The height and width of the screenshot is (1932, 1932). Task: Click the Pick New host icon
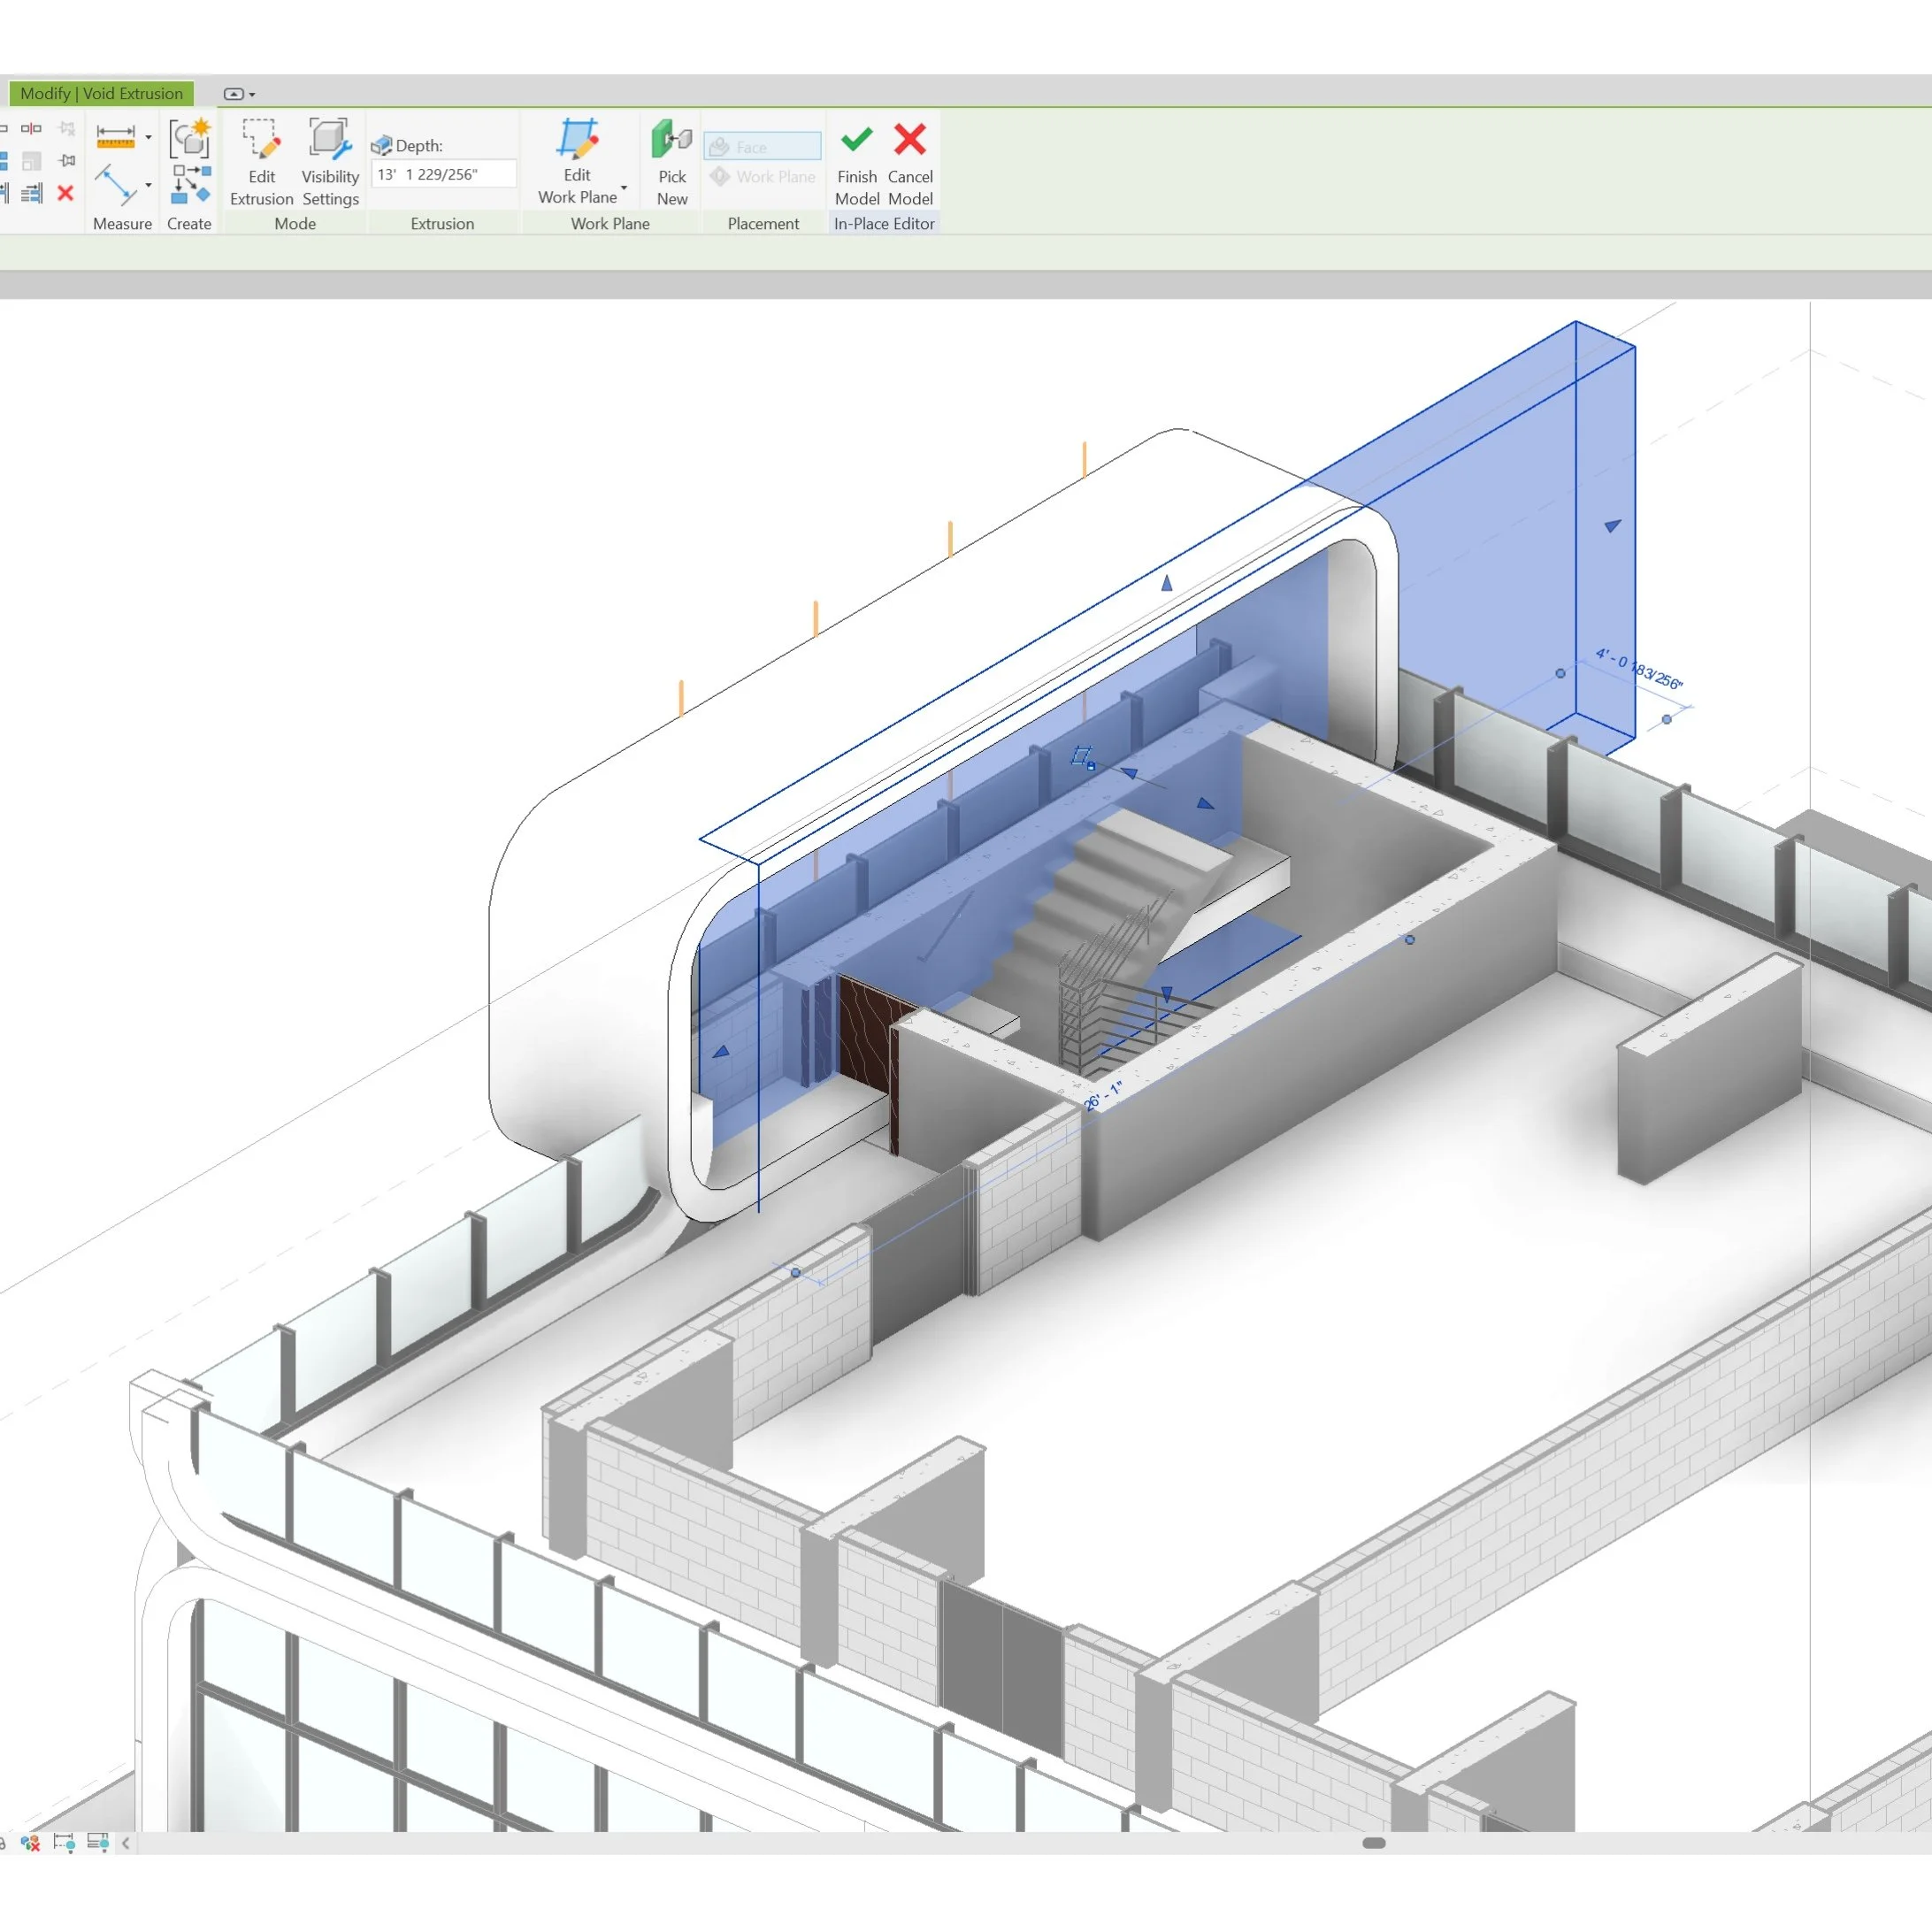(x=672, y=140)
